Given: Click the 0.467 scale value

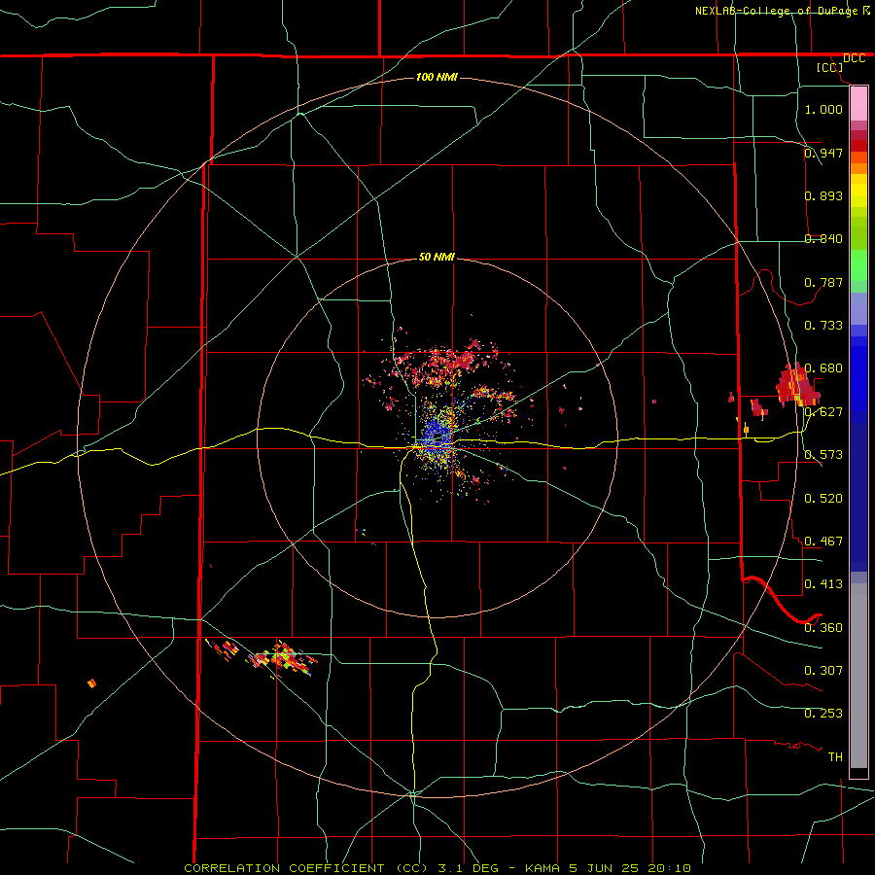Looking at the screenshot, I should pyautogui.click(x=823, y=541).
